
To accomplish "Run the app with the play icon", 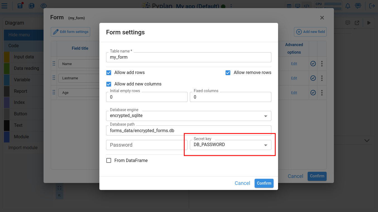I will pyautogui.click(x=369, y=23).
